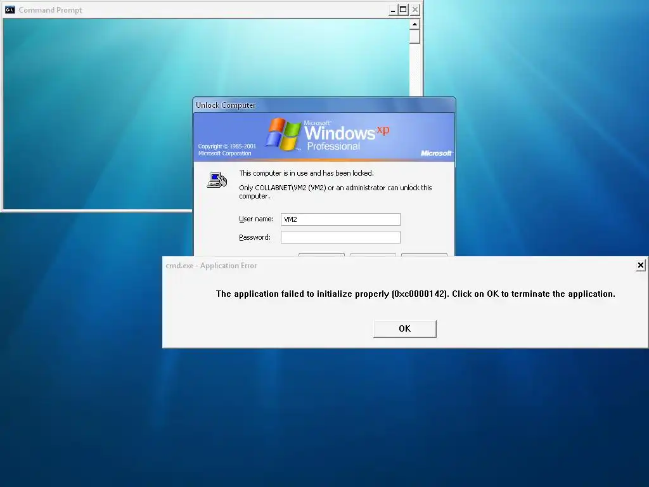The height and width of the screenshot is (487, 649).
Task: Click the 'failed to initialize properly' error text
Action: (x=416, y=294)
